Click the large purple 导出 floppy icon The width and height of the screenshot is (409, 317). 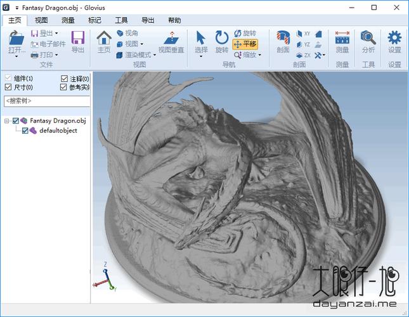click(x=78, y=37)
